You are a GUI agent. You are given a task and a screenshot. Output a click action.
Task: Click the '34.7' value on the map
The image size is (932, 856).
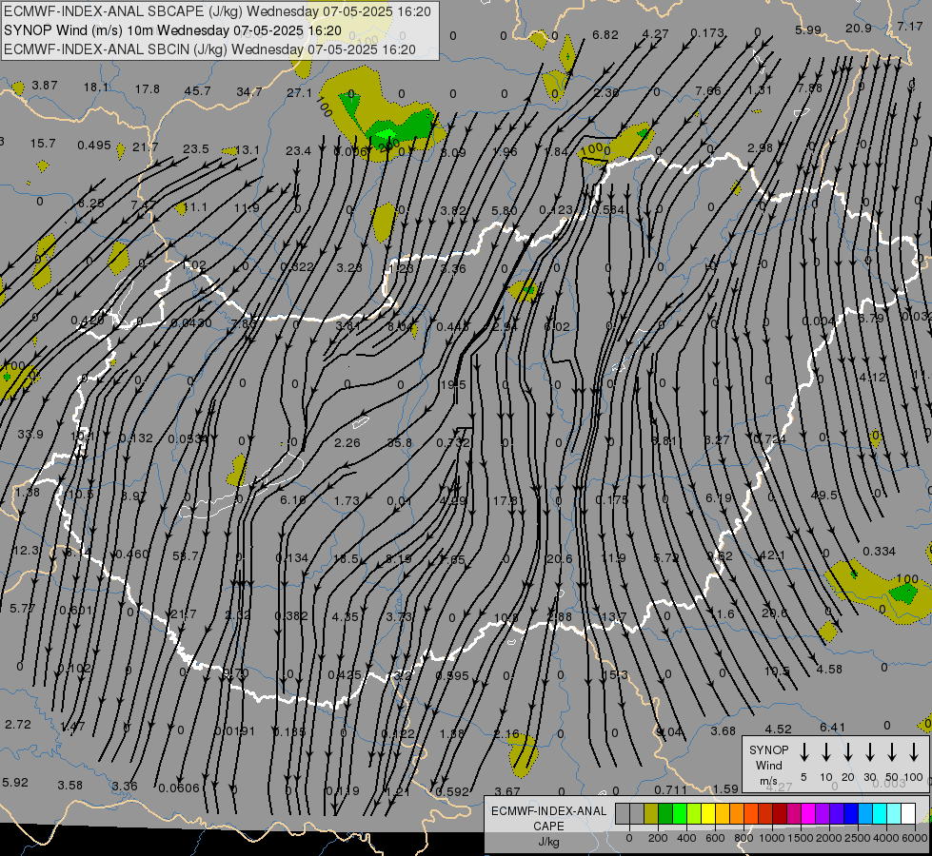(x=249, y=91)
